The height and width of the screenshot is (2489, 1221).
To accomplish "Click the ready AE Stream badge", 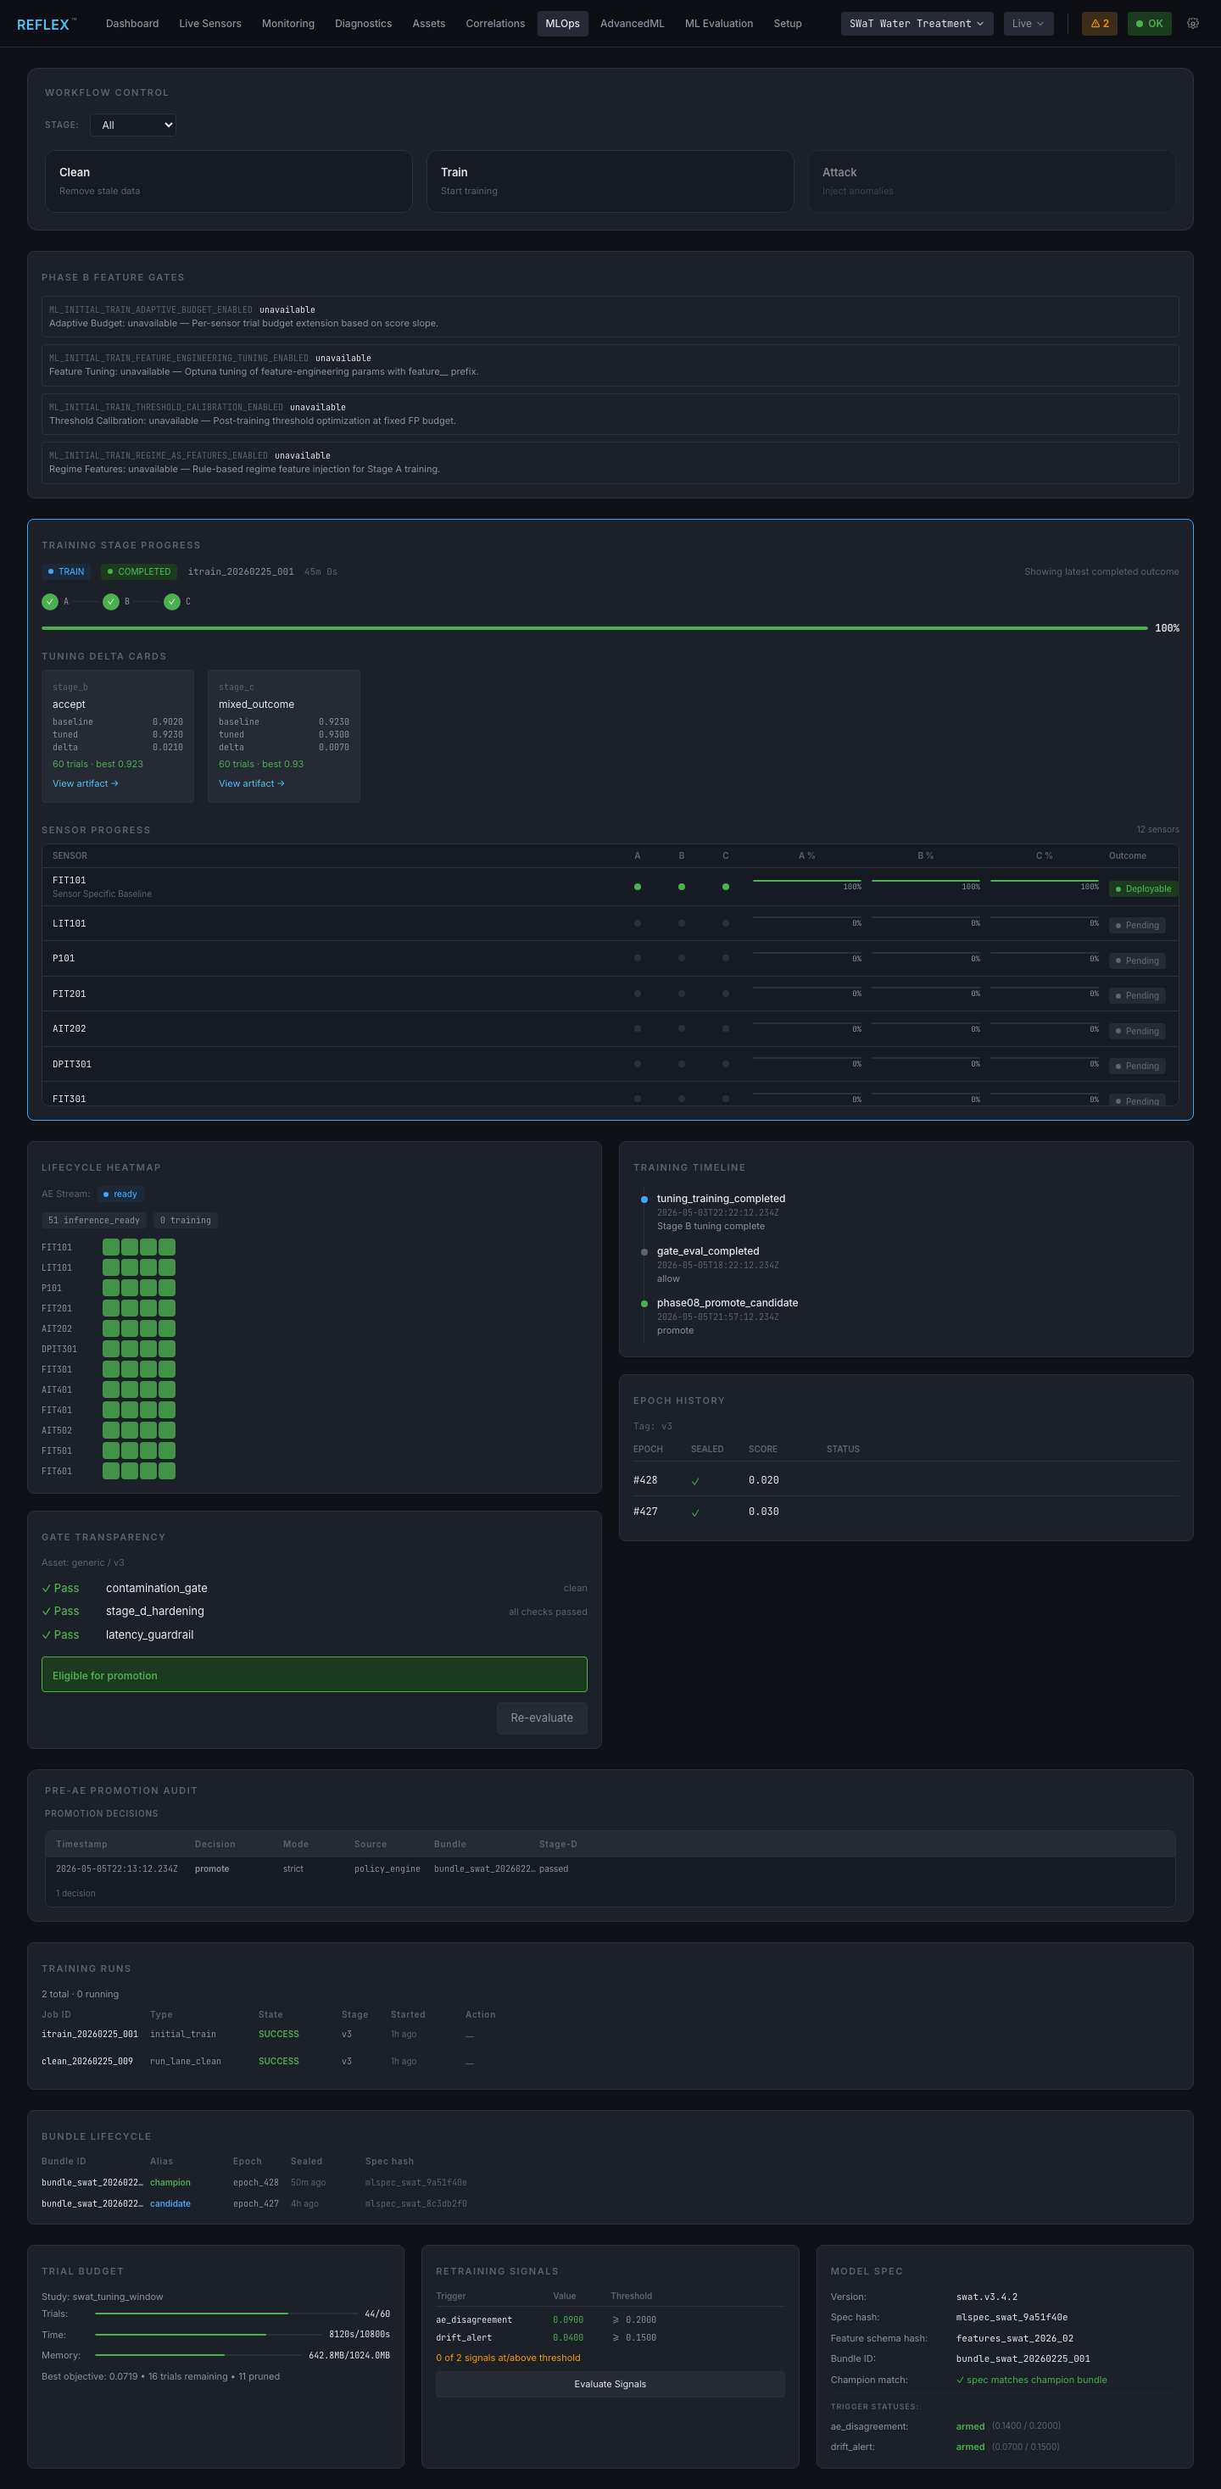I will (x=120, y=1194).
